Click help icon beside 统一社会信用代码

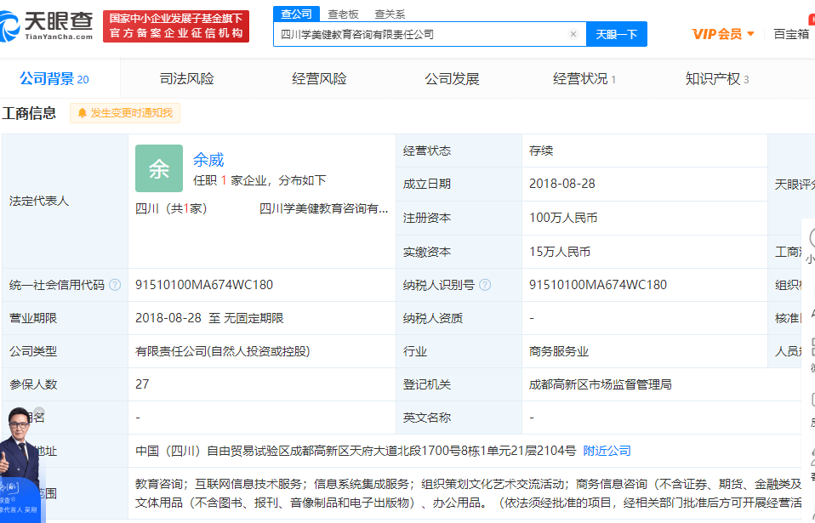[x=115, y=285]
